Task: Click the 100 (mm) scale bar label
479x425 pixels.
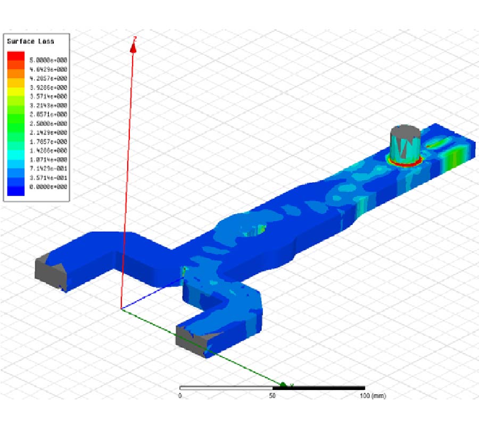Action: click(x=371, y=396)
